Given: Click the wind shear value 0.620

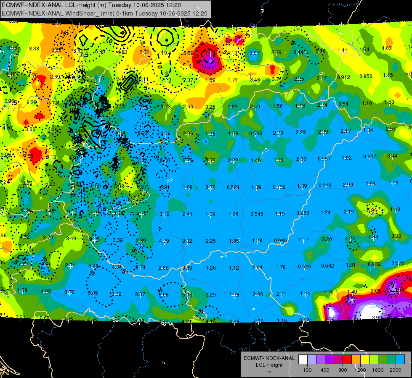Looking at the screenshot, I should (x=304, y=267).
